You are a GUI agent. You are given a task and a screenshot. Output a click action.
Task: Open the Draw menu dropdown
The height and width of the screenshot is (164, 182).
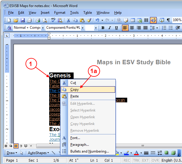[x=12, y=153]
